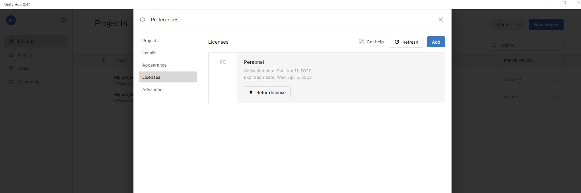Select the Licenses preferences section

point(168,77)
